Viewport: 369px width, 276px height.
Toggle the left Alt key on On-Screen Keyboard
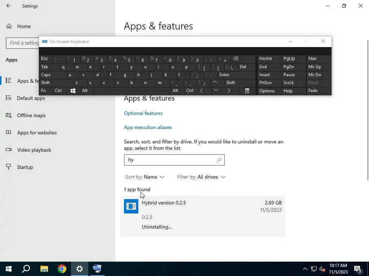pos(86,91)
